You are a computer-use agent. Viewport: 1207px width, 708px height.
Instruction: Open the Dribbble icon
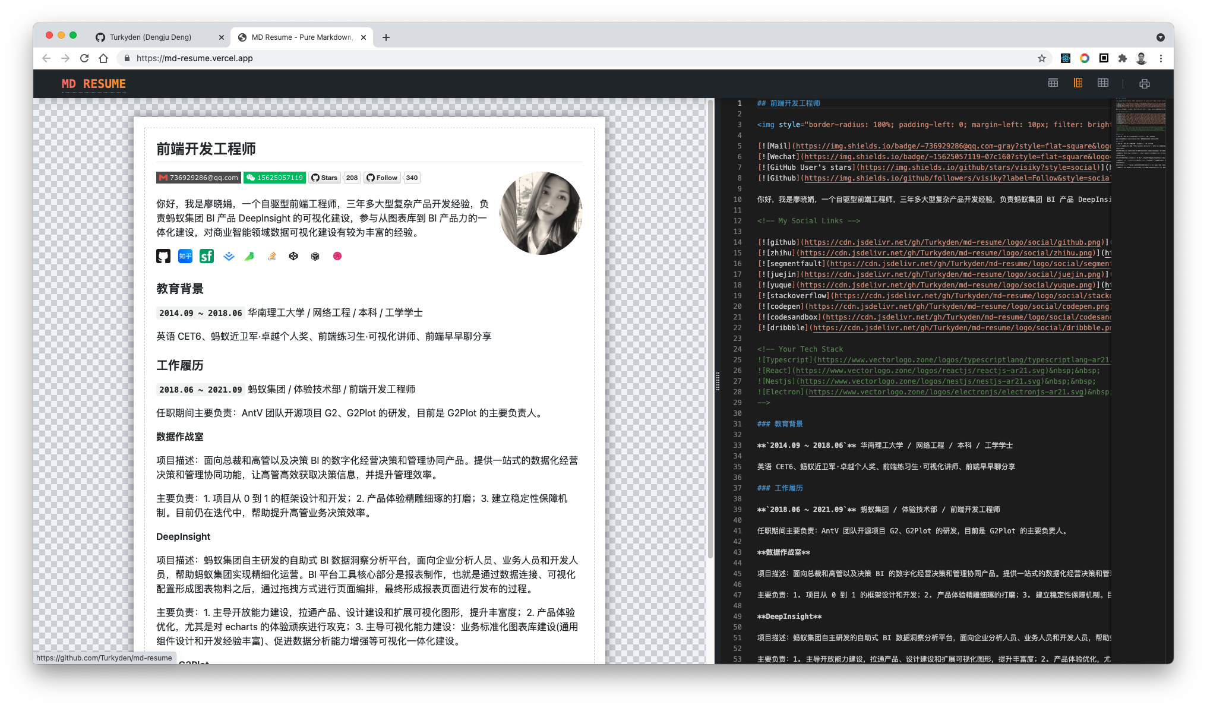337,256
